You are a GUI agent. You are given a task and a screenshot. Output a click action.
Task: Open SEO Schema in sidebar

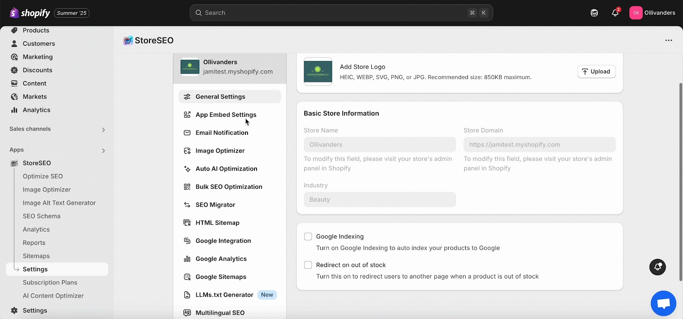[41, 216]
